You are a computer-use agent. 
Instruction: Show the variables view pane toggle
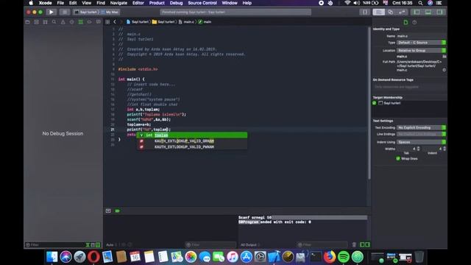pos(362,244)
